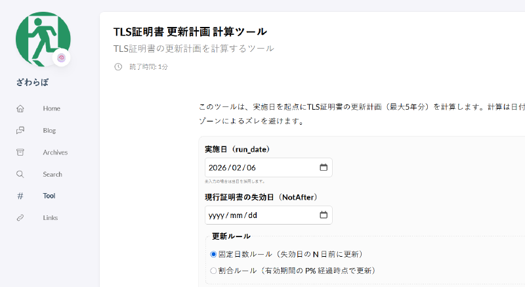Click the green exit-sign avatar image
Image resolution: width=525 pixels, height=287 pixels.
click(x=43, y=39)
